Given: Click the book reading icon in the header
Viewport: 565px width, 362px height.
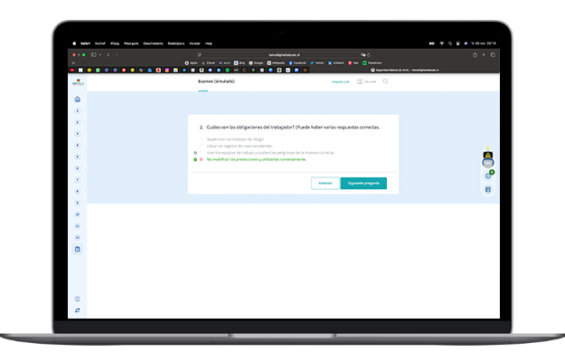Looking at the screenshot, I should click(x=360, y=81).
